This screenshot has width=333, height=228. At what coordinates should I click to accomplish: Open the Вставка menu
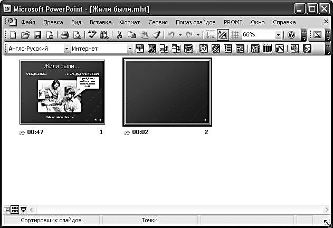click(x=101, y=22)
